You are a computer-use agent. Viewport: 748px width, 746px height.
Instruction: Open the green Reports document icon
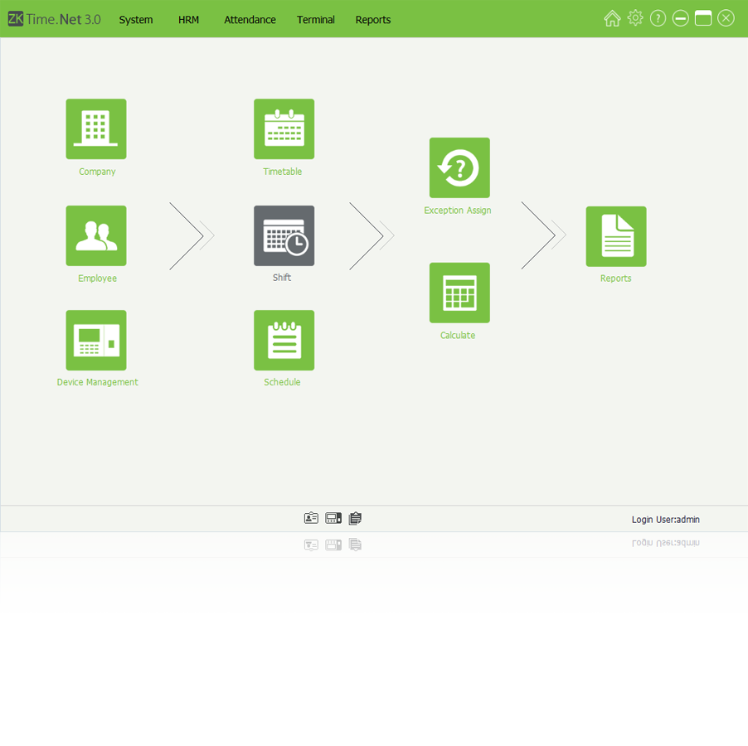click(615, 237)
